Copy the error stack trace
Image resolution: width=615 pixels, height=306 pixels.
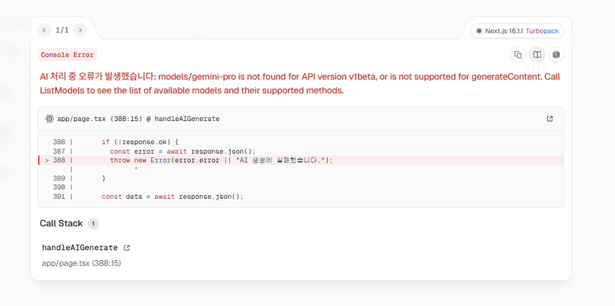click(x=518, y=55)
